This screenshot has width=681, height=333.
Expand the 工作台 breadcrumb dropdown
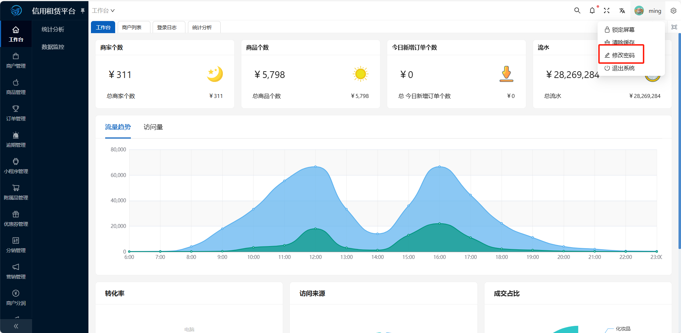click(103, 11)
